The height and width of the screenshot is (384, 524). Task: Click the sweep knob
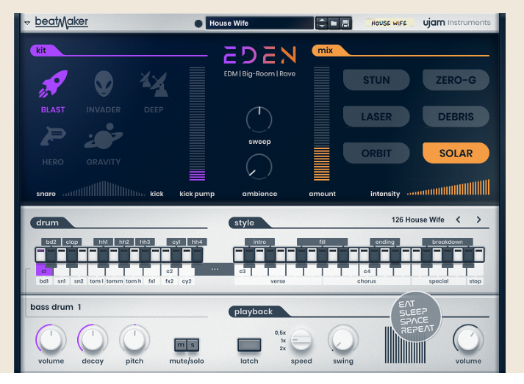pos(259,120)
